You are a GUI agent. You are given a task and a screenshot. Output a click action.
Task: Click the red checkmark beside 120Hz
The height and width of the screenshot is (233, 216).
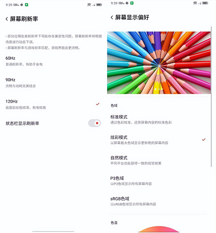click(x=97, y=104)
